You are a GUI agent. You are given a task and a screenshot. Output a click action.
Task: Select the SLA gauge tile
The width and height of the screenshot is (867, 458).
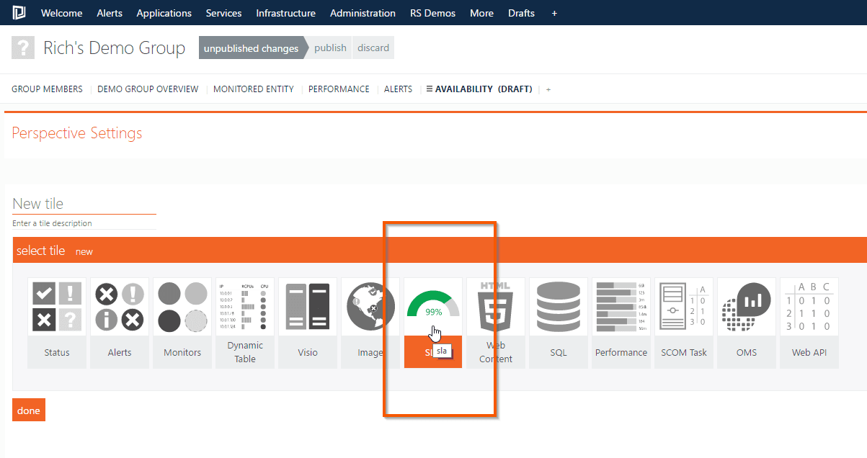coord(432,307)
